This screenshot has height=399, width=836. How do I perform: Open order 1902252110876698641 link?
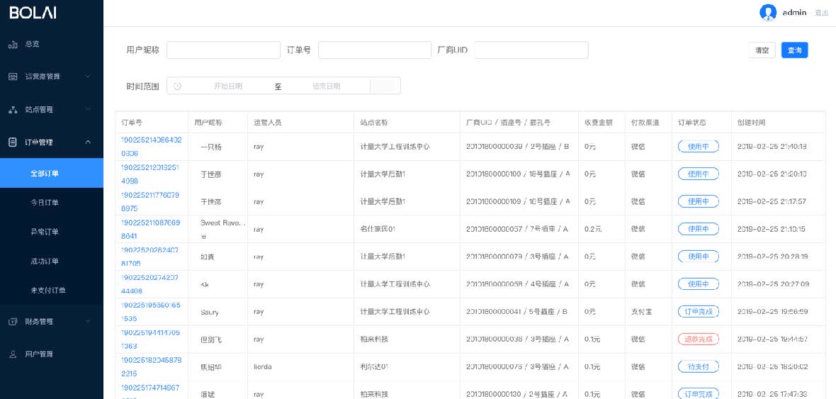pos(151,230)
